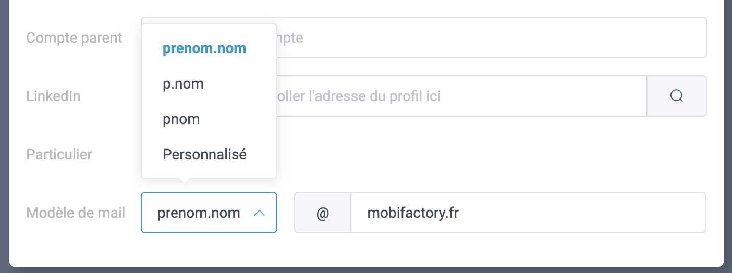Select the Personnalisé option
Screen dimensions: 732x273
204,155
